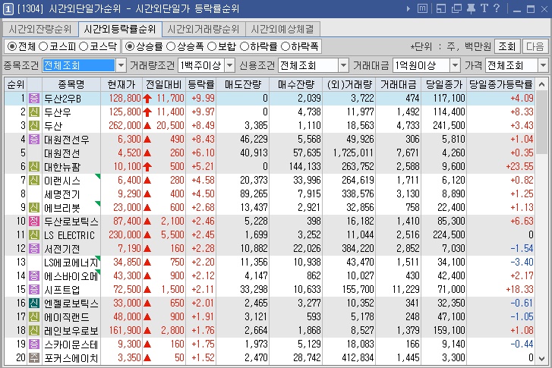Switch to 시간외예상체결 tab
The image size is (552, 368).
click(282, 29)
